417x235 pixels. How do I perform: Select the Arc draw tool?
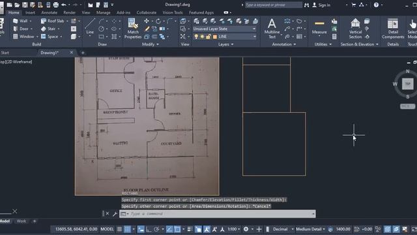coord(102,21)
